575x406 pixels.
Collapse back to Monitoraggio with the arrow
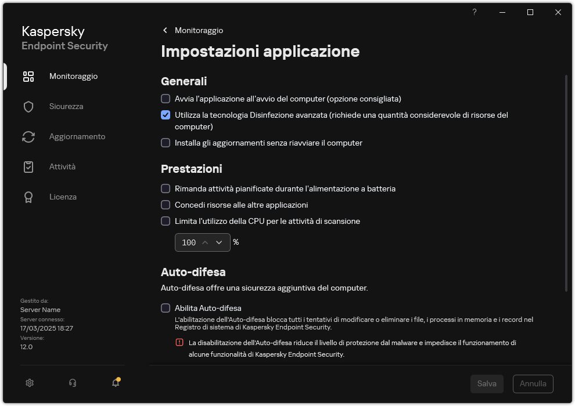[164, 30]
